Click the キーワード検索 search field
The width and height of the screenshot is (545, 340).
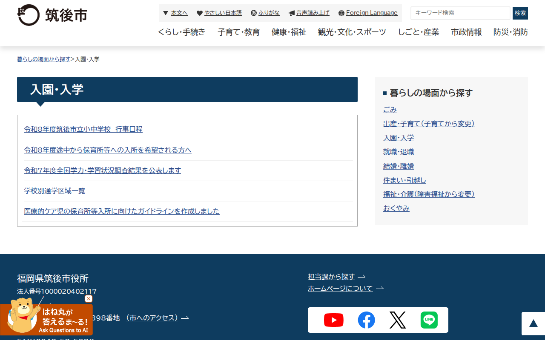pyautogui.click(x=460, y=13)
